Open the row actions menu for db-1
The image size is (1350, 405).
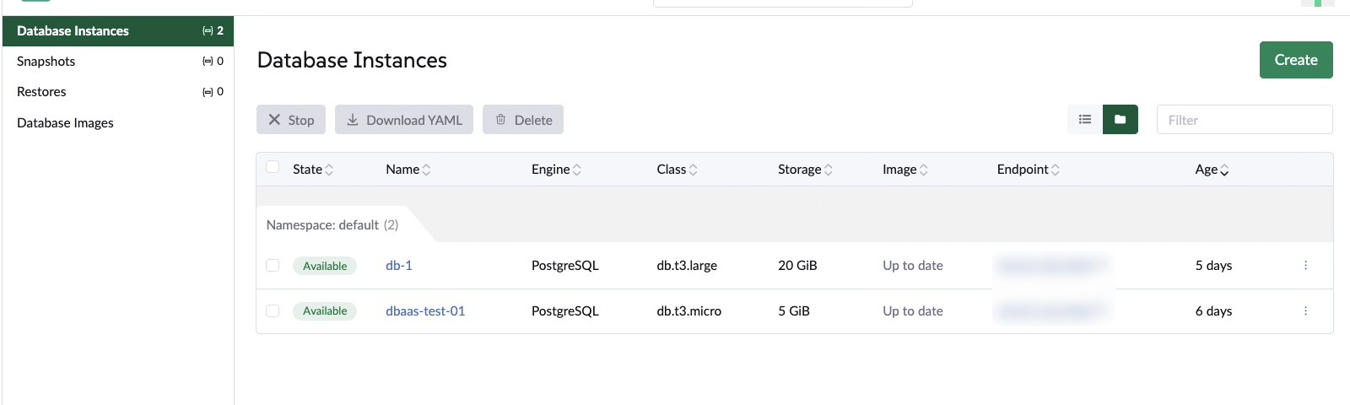coord(1305,265)
